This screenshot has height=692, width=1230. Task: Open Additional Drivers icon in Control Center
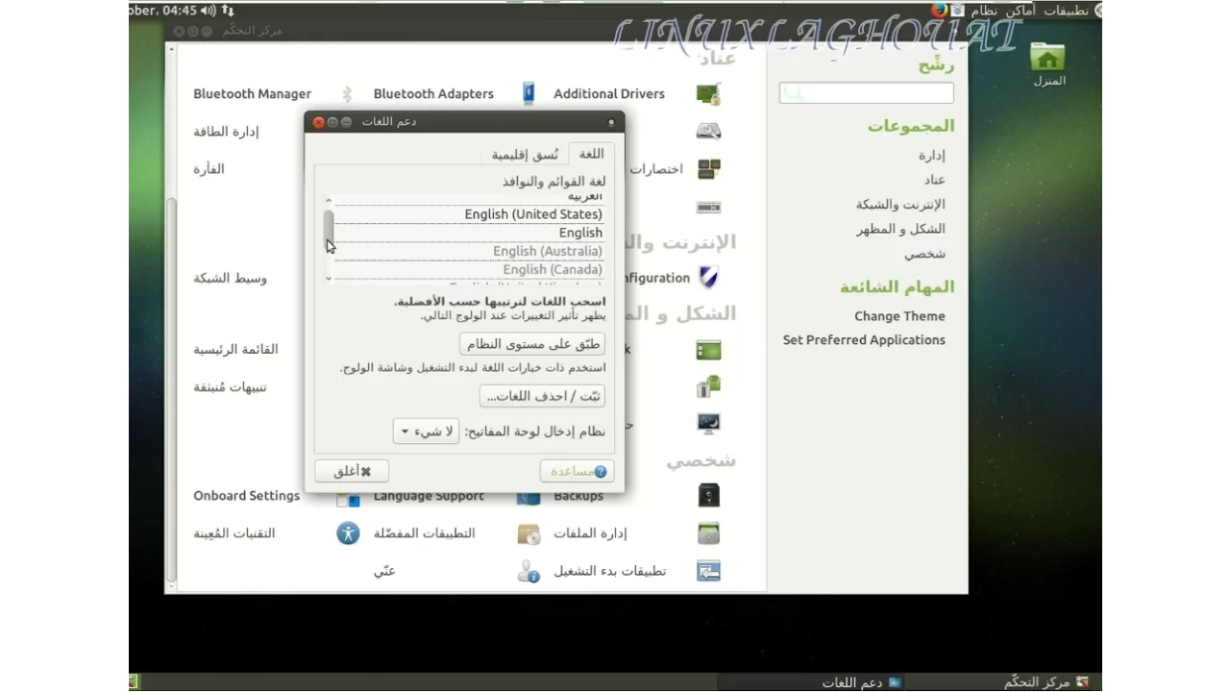pyautogui.click(x=708, y=93)
